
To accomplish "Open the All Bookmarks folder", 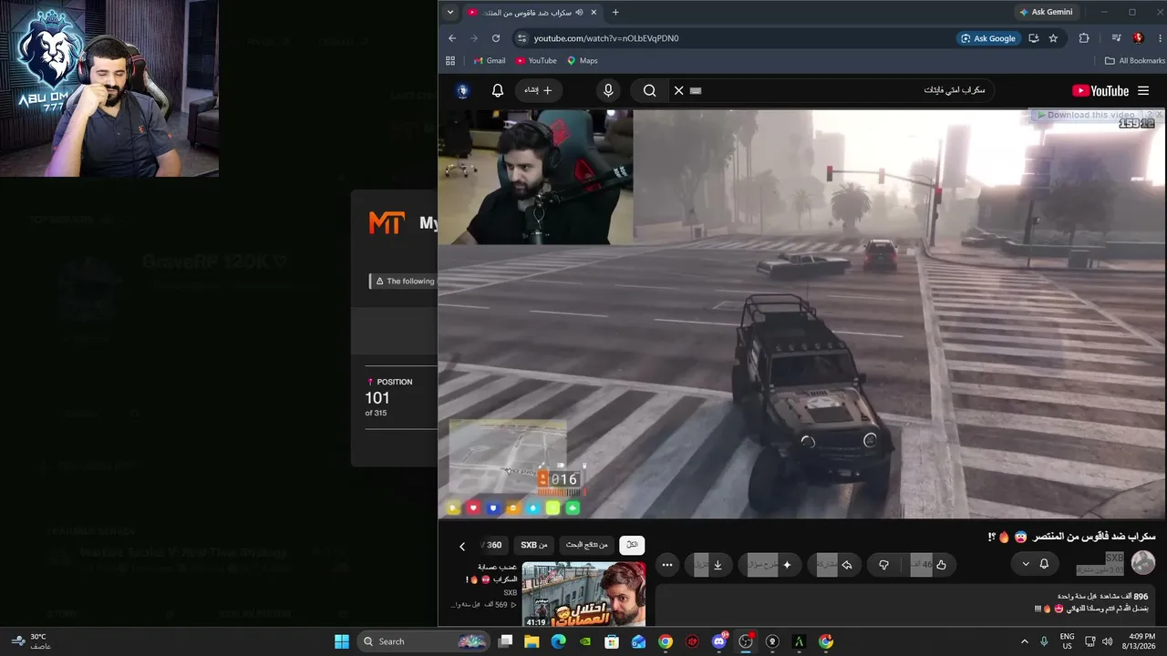I will click(1133, 61).
